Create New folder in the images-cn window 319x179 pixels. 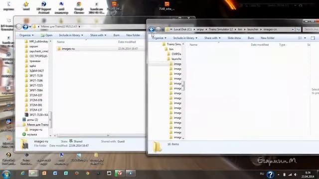[268, 38]
